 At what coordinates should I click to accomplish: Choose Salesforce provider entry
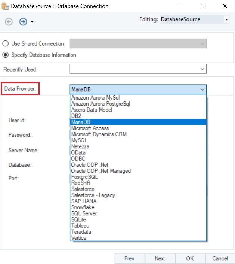(138, 189)
